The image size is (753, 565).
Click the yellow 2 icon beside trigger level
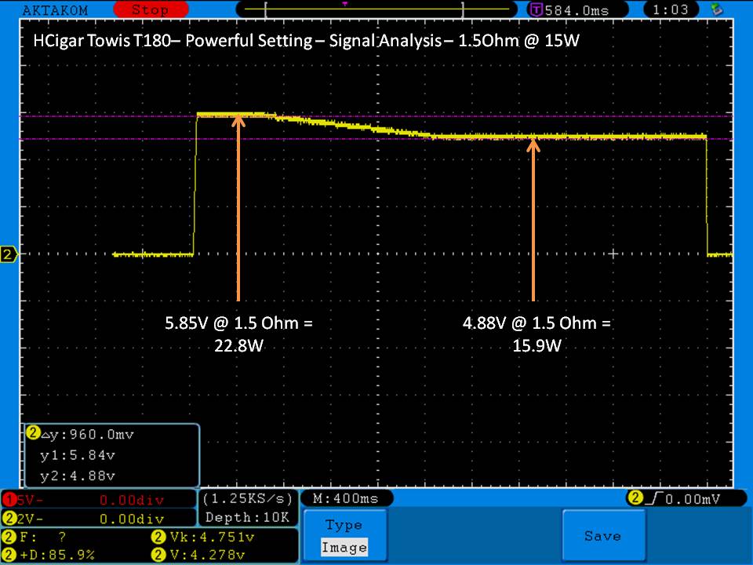point(635,498)
